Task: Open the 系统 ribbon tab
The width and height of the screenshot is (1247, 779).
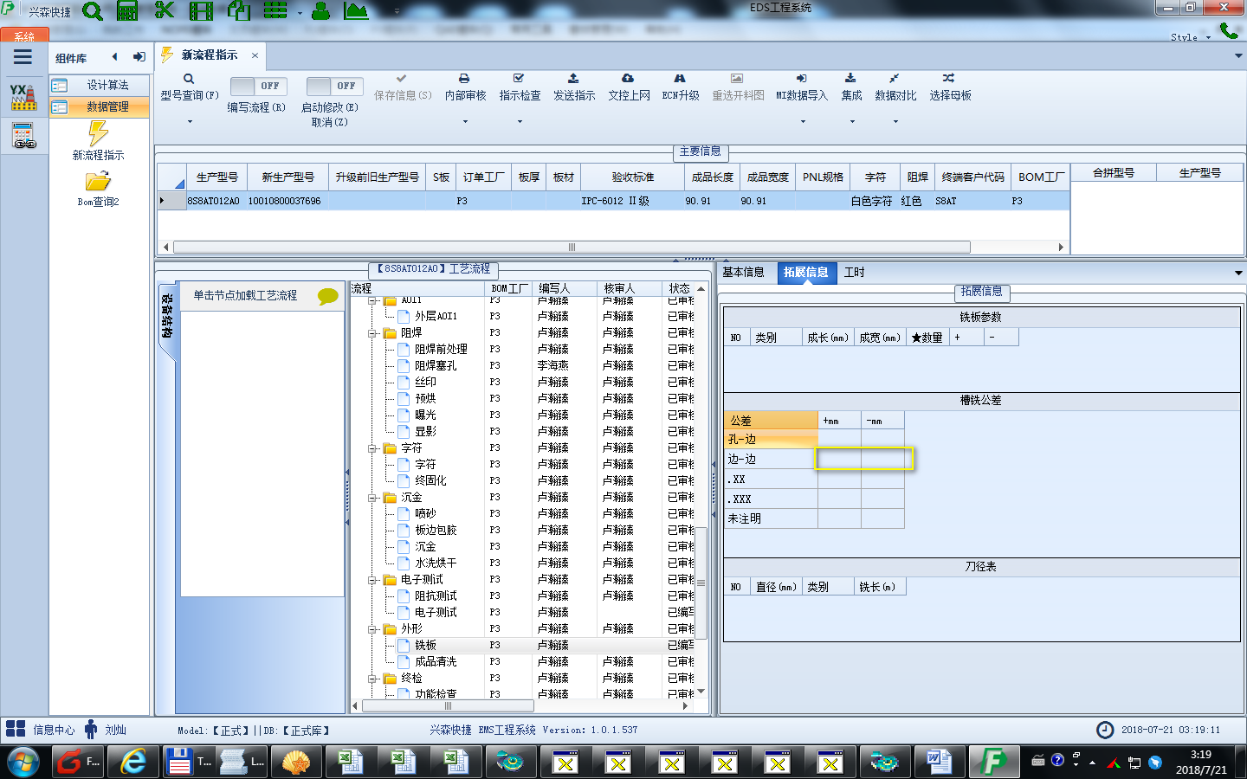Action: (24, 35)
